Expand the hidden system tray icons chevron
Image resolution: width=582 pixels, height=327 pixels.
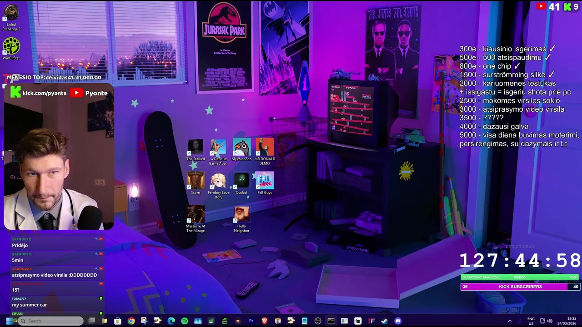510,321
